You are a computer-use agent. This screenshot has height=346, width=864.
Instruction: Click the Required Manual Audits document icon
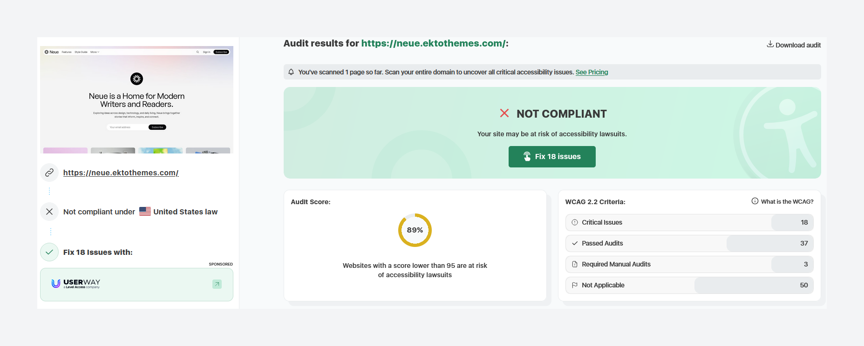pyautogui.click(x=575, y=264)
